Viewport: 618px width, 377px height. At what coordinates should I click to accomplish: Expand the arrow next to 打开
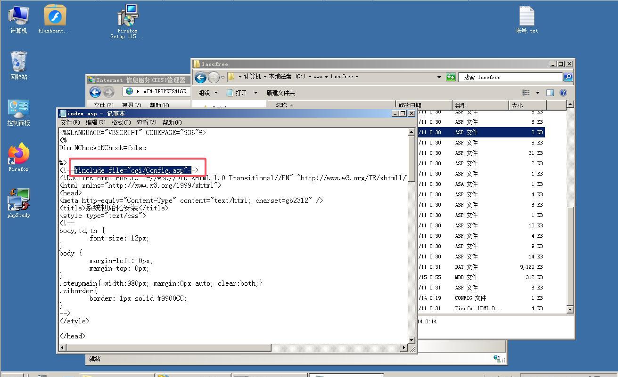(255, 93)
